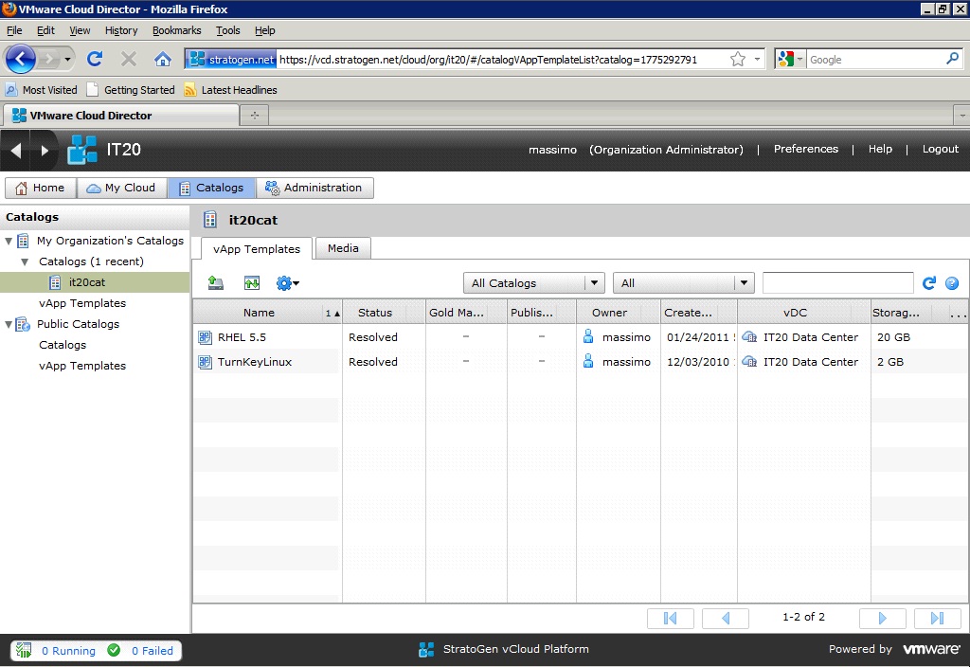The image size is (970, 667).
Task: Select the vApp Templates tab
Action: pyautogui.click(x=257, y=249)
